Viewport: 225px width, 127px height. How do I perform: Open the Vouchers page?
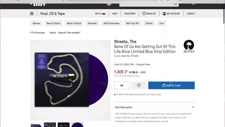130,13
